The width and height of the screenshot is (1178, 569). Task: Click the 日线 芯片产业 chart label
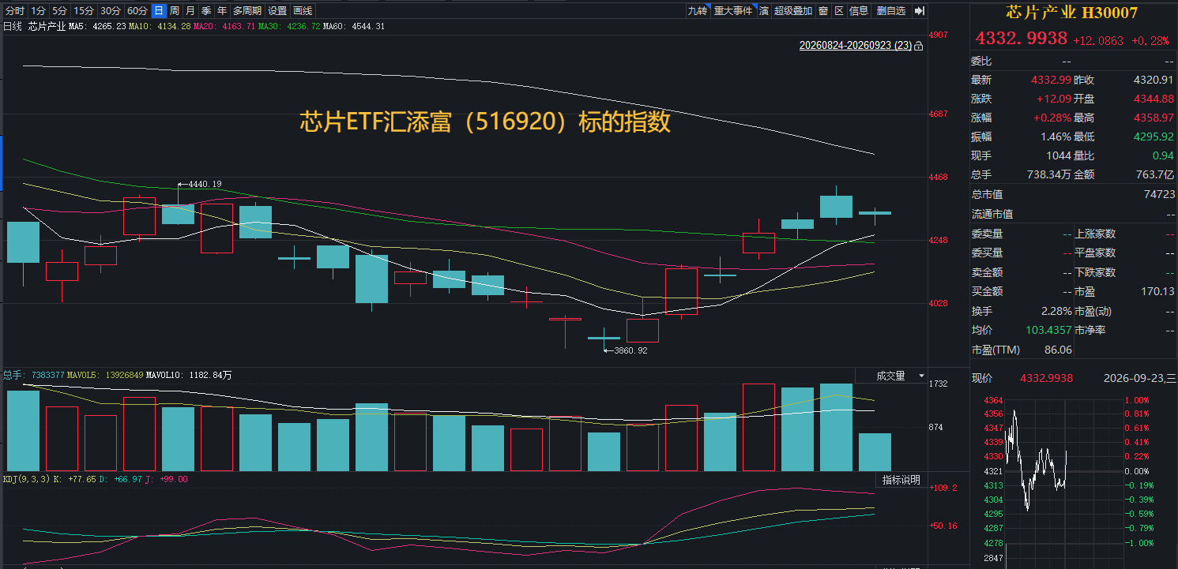pyautogui.click(x=34, y=26)
